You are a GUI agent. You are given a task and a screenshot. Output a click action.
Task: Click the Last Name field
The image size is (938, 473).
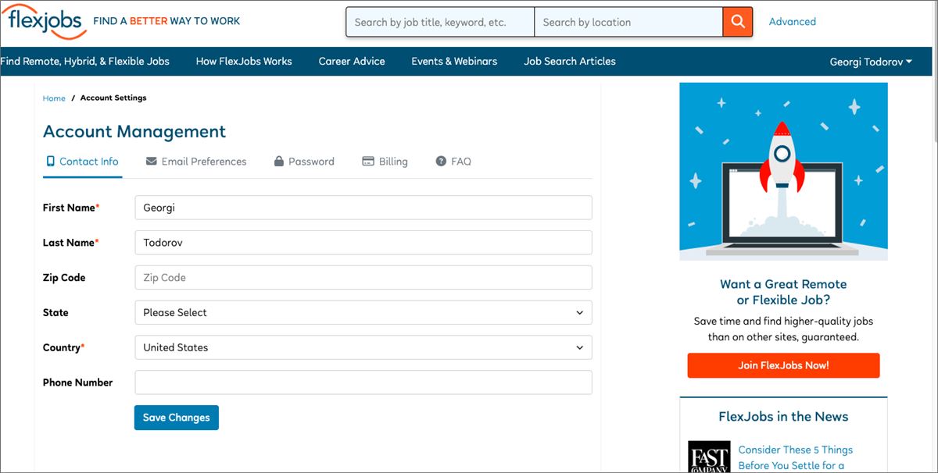pyautogui.click(x=363, y=243)
